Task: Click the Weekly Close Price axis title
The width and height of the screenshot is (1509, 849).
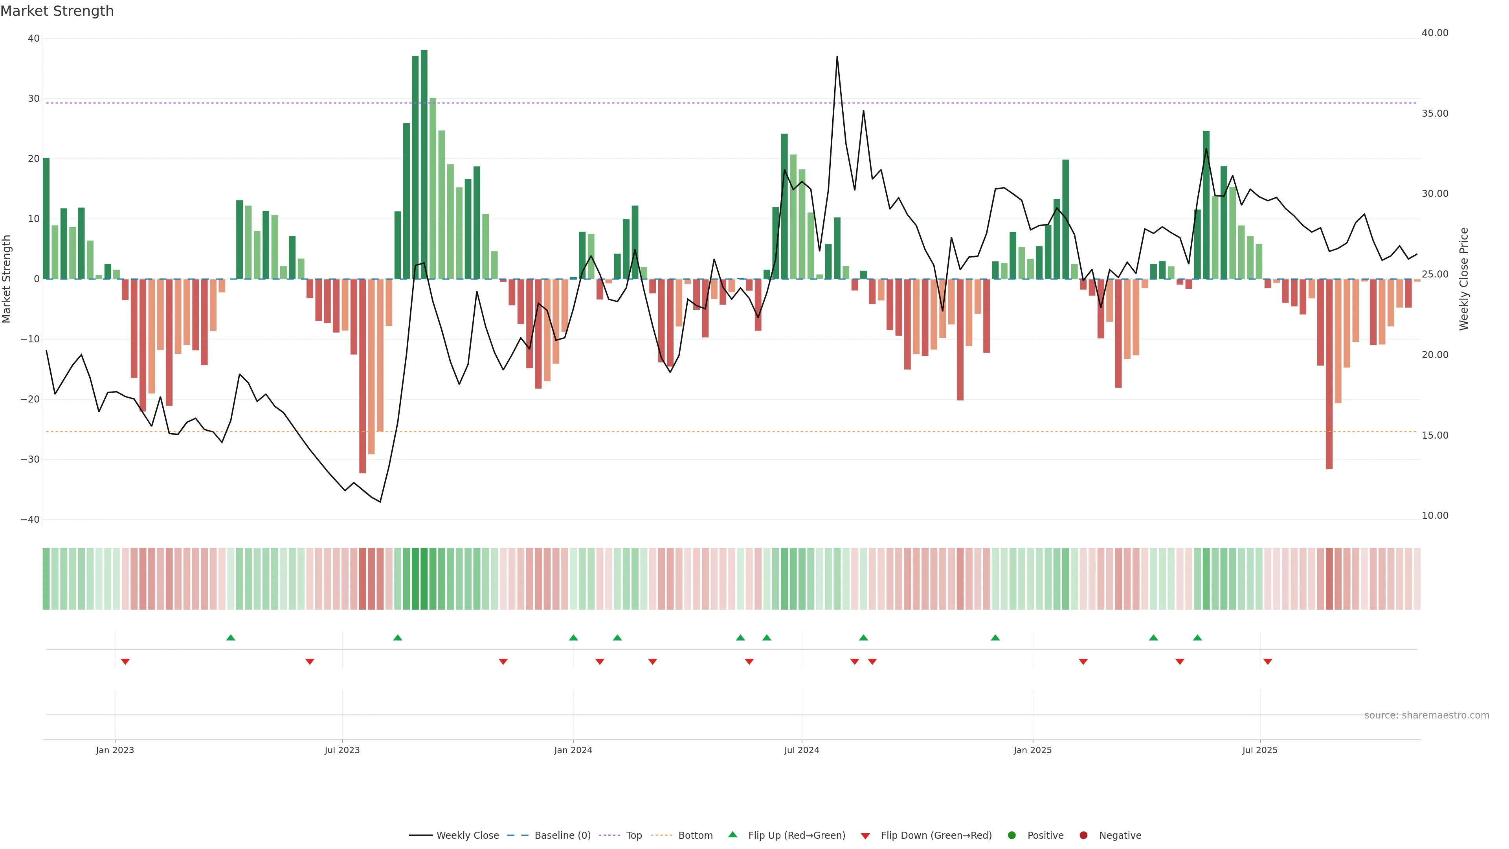Action: click(1464, 279)
